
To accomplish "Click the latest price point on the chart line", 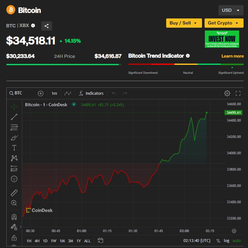I will (x=207, y=113).
